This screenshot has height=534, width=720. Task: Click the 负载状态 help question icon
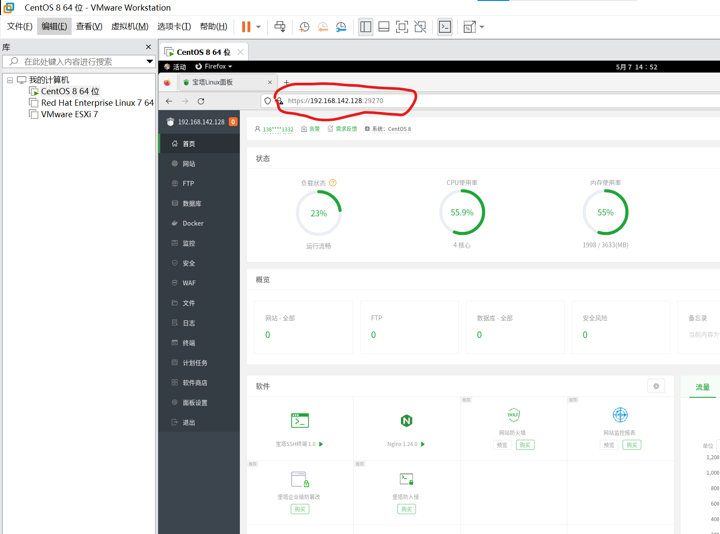[333, 183]
